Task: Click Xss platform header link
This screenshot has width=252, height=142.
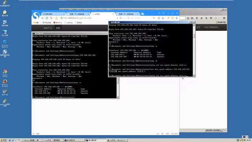Action: (48, 28)
